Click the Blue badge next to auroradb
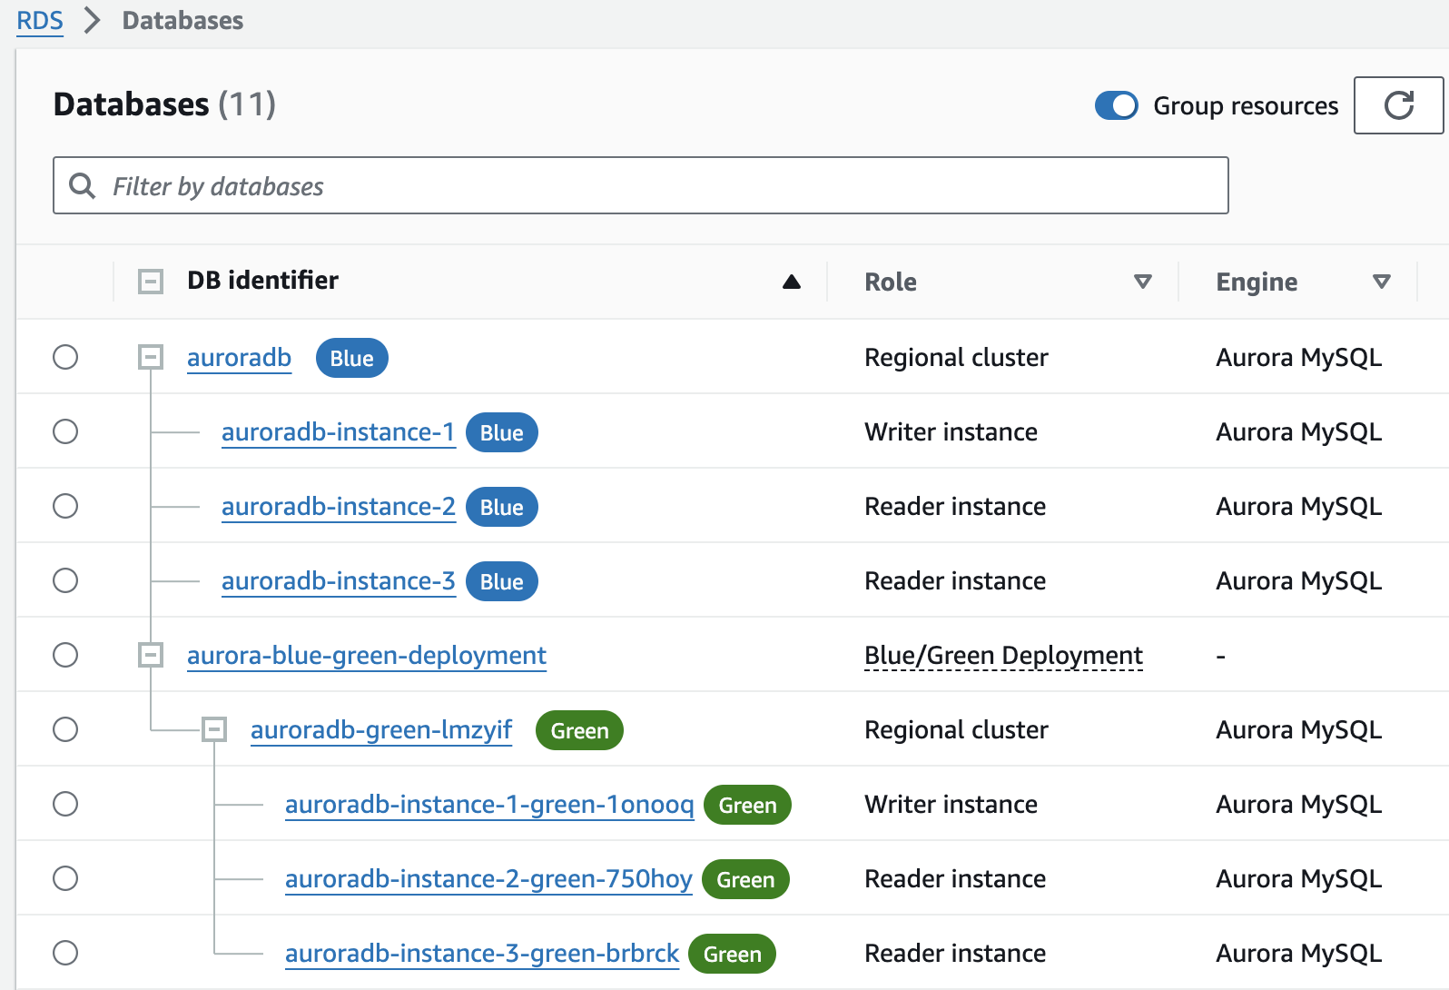This screenshot has height=990, width=1449. [x=351, y=358]
